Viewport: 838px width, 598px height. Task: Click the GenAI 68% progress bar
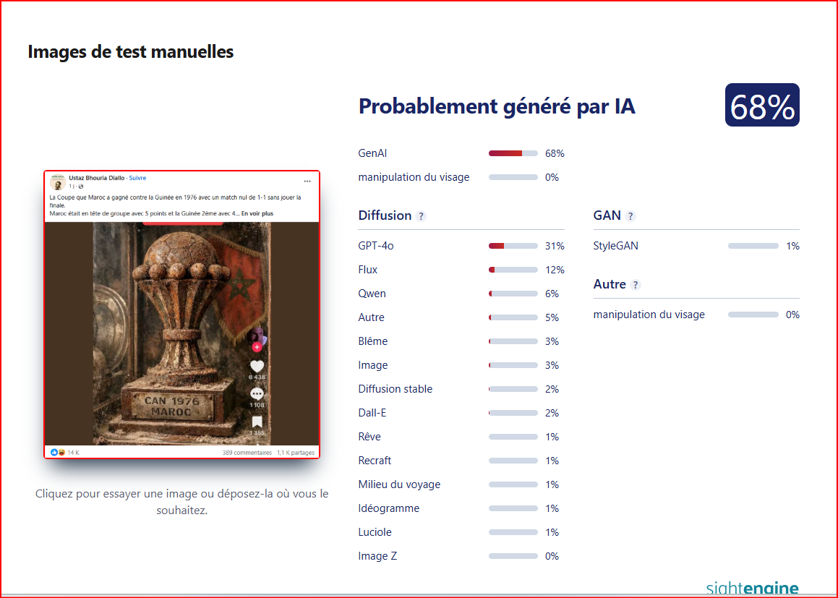tap(513, 153)
